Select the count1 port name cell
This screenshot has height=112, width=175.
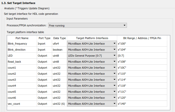tap(22, 68)
